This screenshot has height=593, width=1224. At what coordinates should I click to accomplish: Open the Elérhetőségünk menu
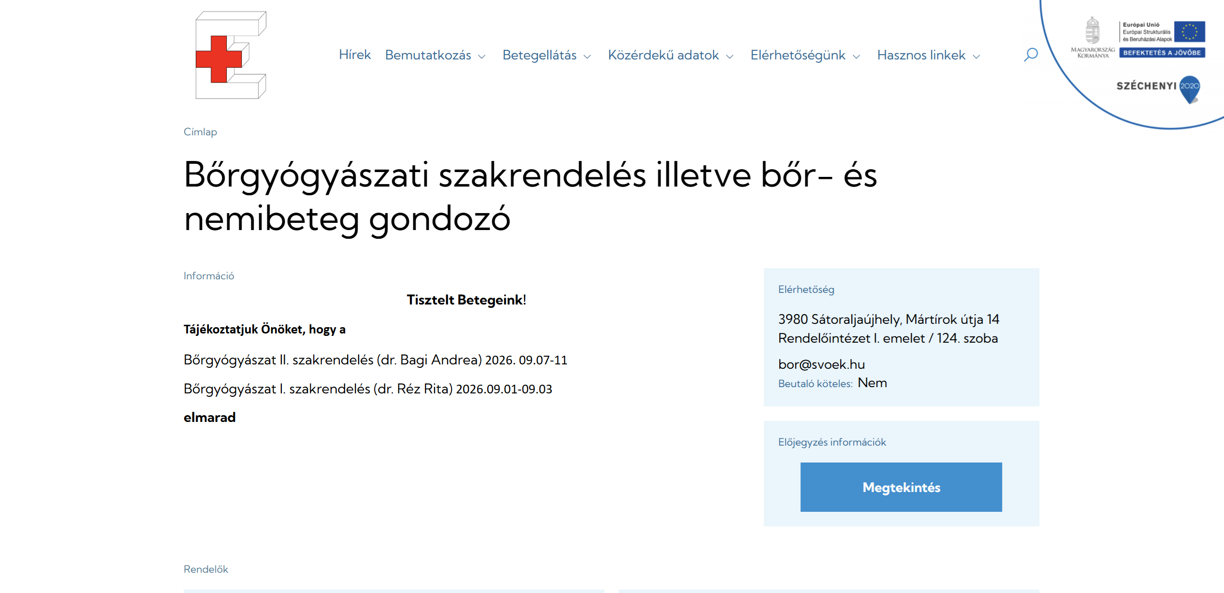(798, 55)
